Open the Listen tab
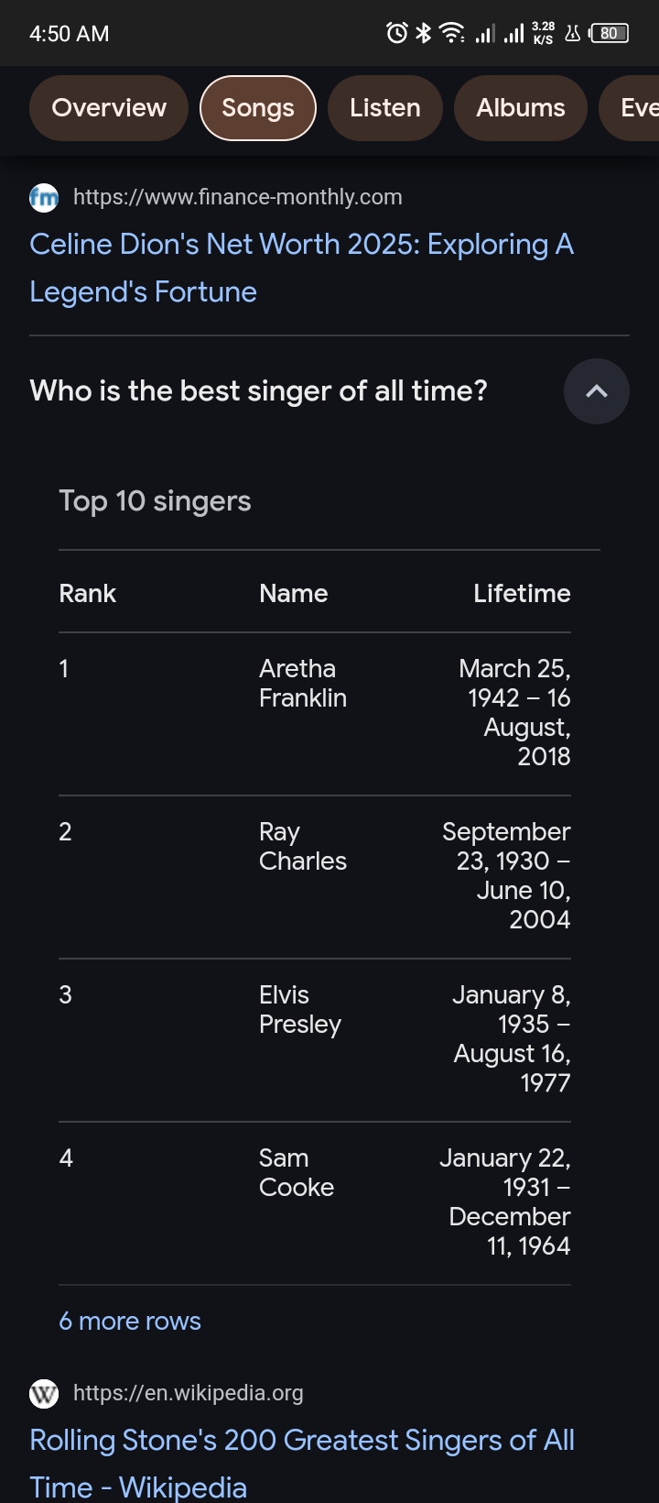659x1503 pixels. coord(385,108)
